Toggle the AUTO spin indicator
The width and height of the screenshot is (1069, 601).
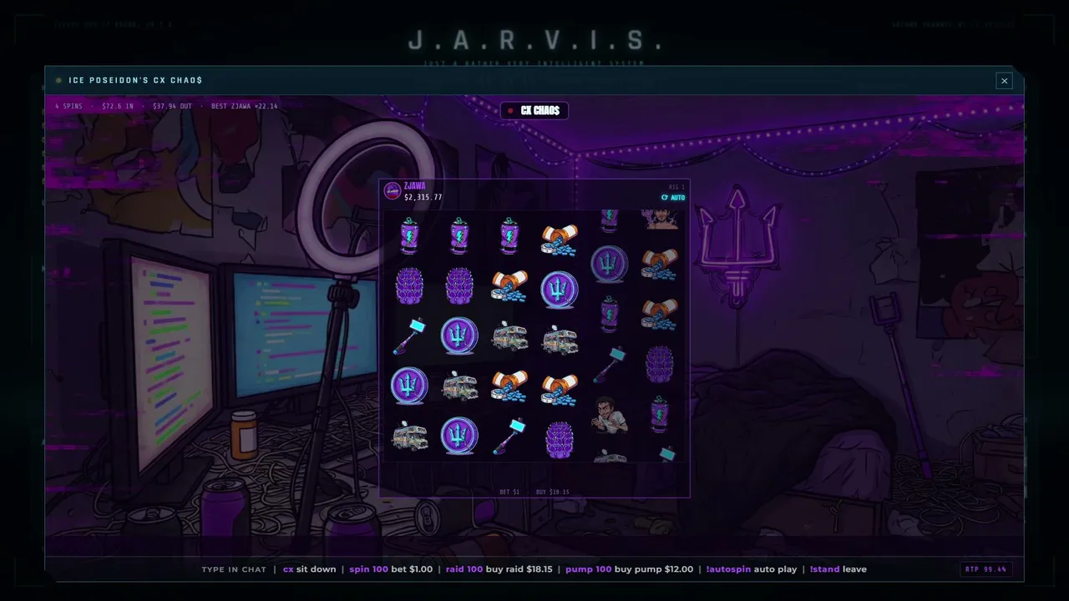click(673, 198)
